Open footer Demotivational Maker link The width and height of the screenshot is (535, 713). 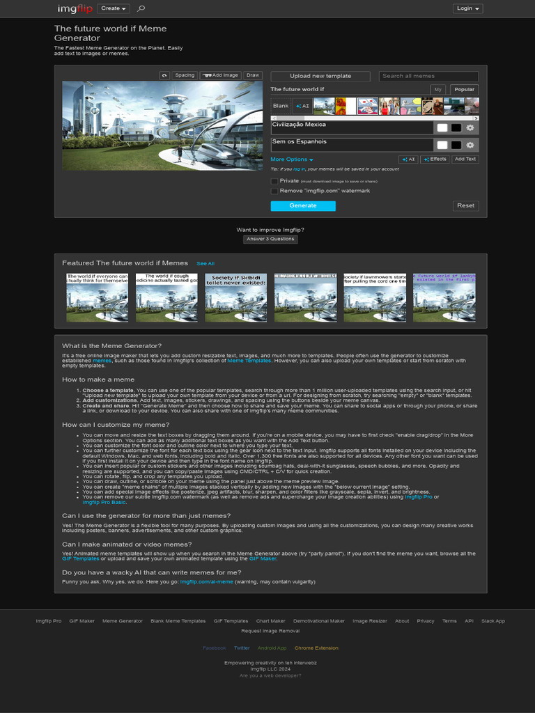click(x=319, y=620)
